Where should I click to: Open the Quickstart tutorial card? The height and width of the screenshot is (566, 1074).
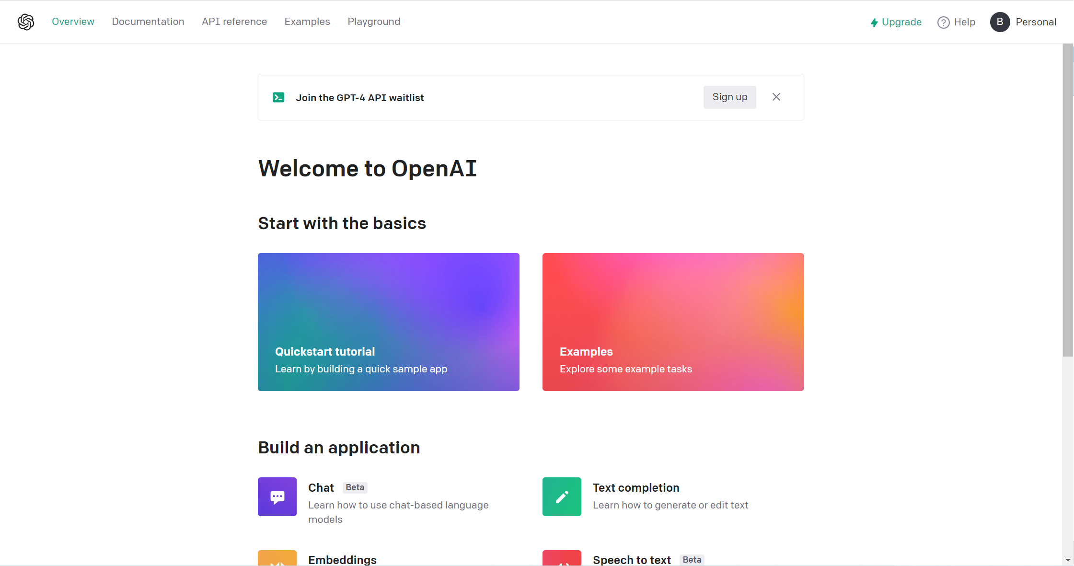click(x=389, y=322)
